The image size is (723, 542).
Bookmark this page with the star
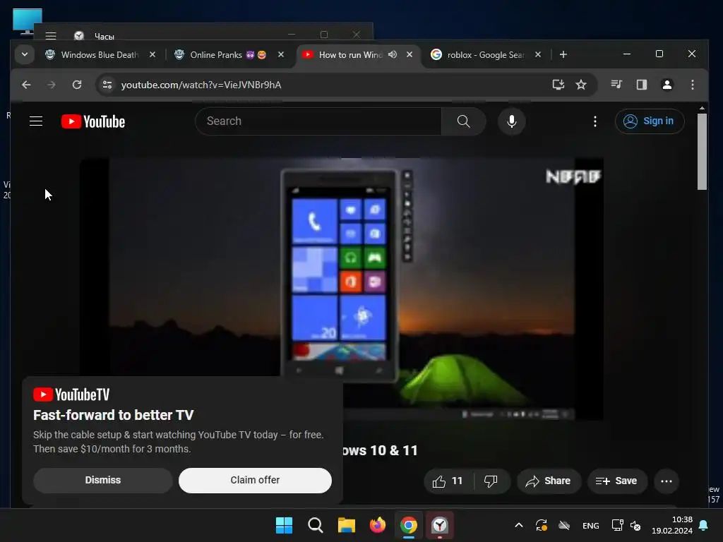581,85
